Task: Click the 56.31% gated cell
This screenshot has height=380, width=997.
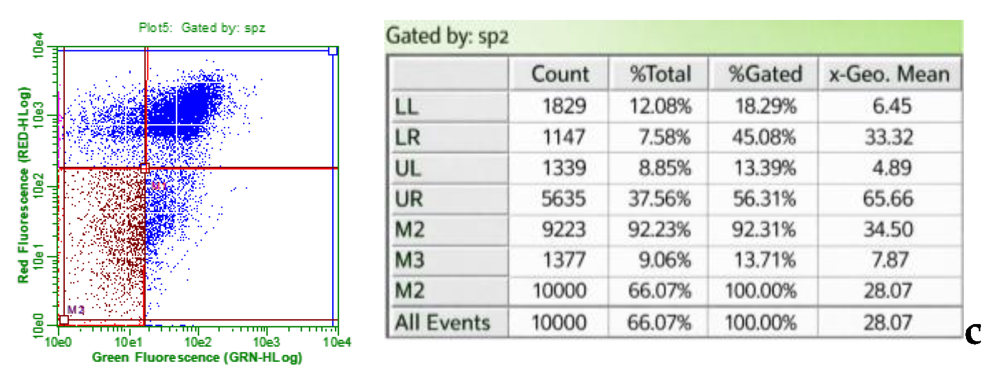Action: [x=764, y=198]
